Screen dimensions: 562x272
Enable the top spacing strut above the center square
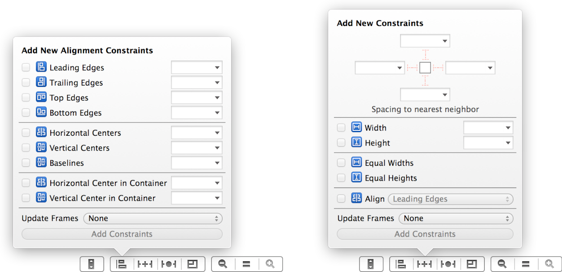(x=425, y=55)
